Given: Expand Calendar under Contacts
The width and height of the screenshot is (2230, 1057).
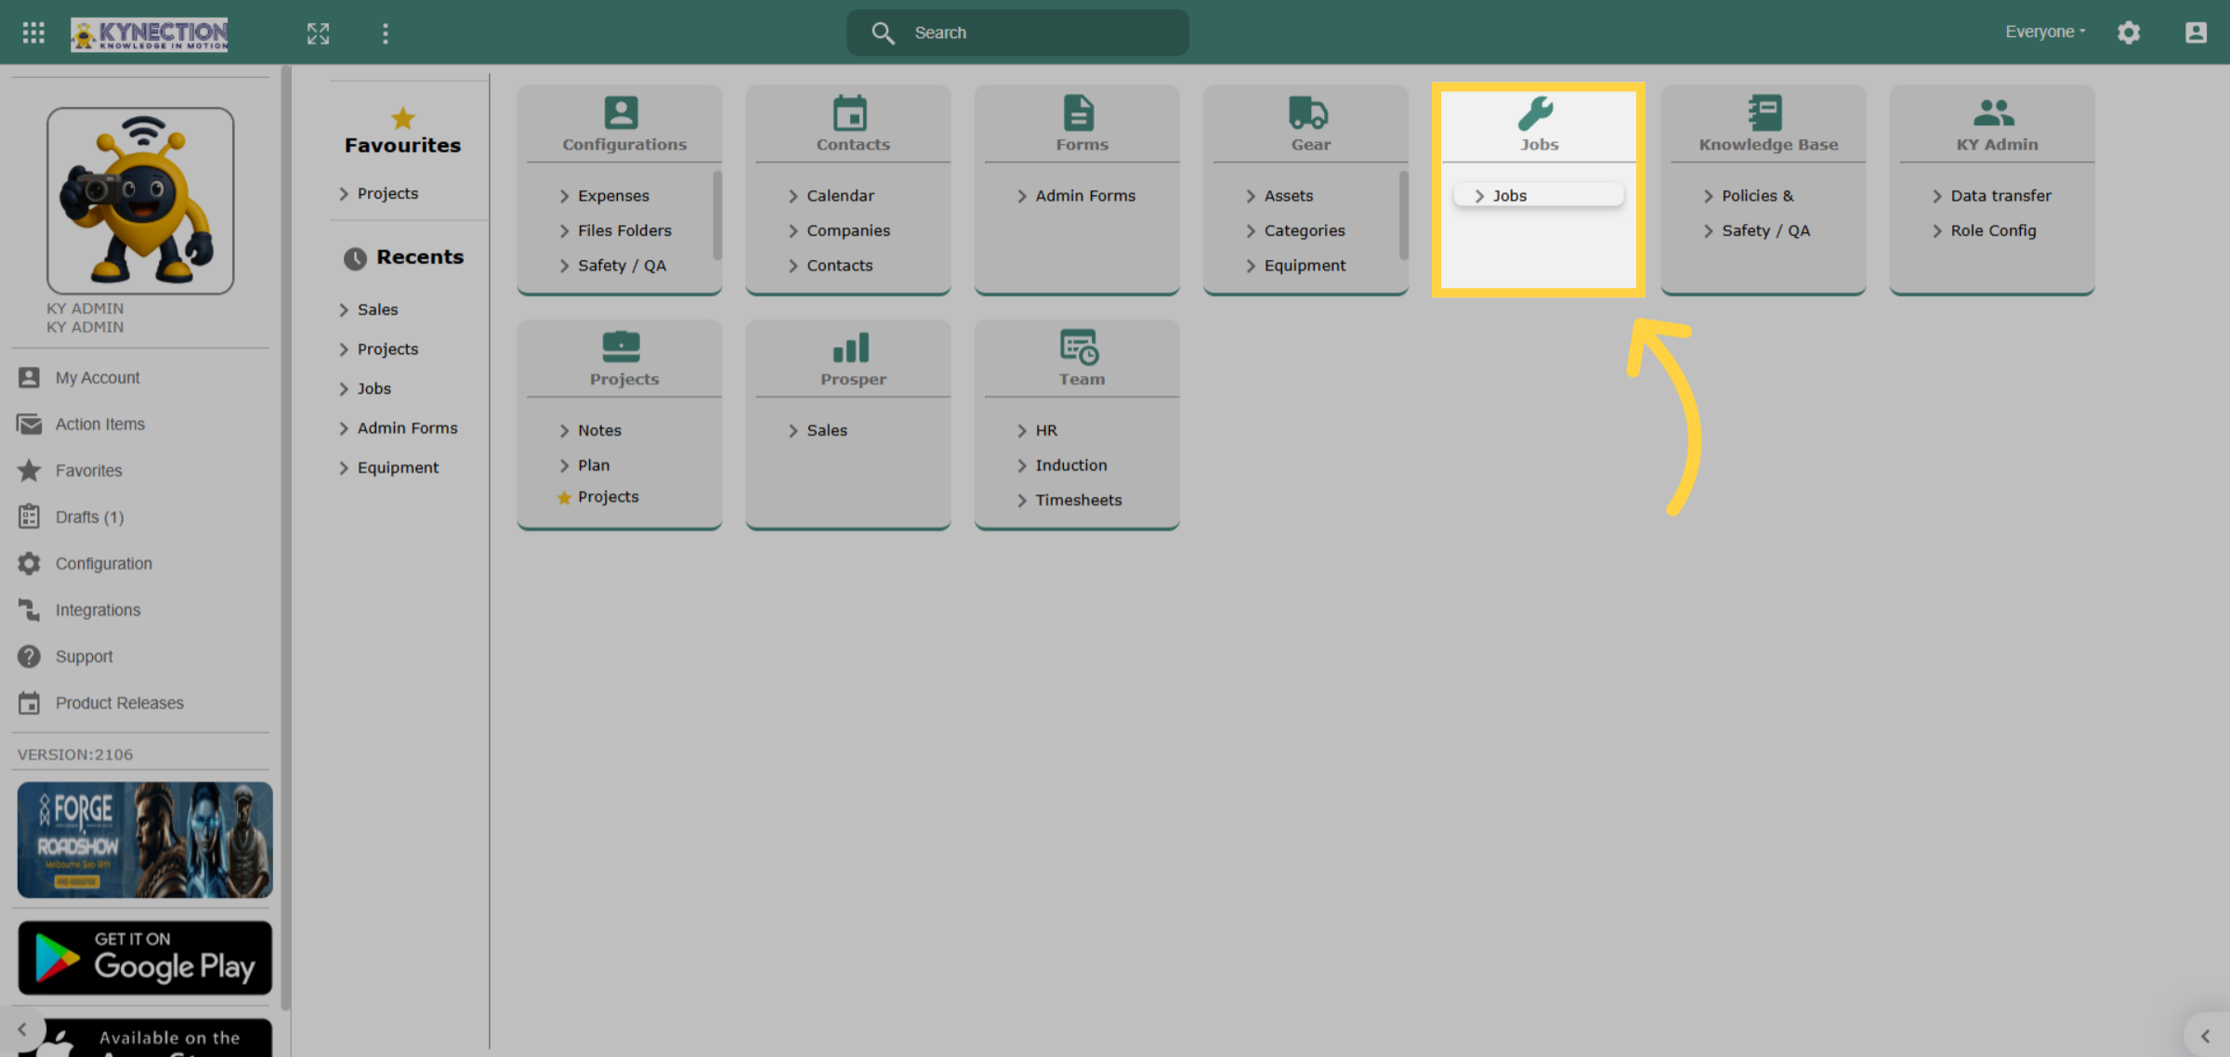Looking at the screenshot, I should click(832, 196).
